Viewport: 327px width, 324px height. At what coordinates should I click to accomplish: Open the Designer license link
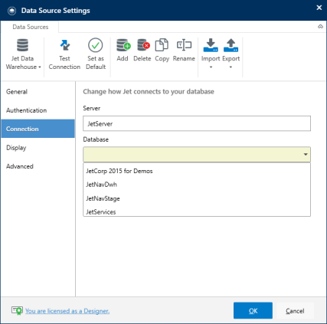click(x=67, y=311)
